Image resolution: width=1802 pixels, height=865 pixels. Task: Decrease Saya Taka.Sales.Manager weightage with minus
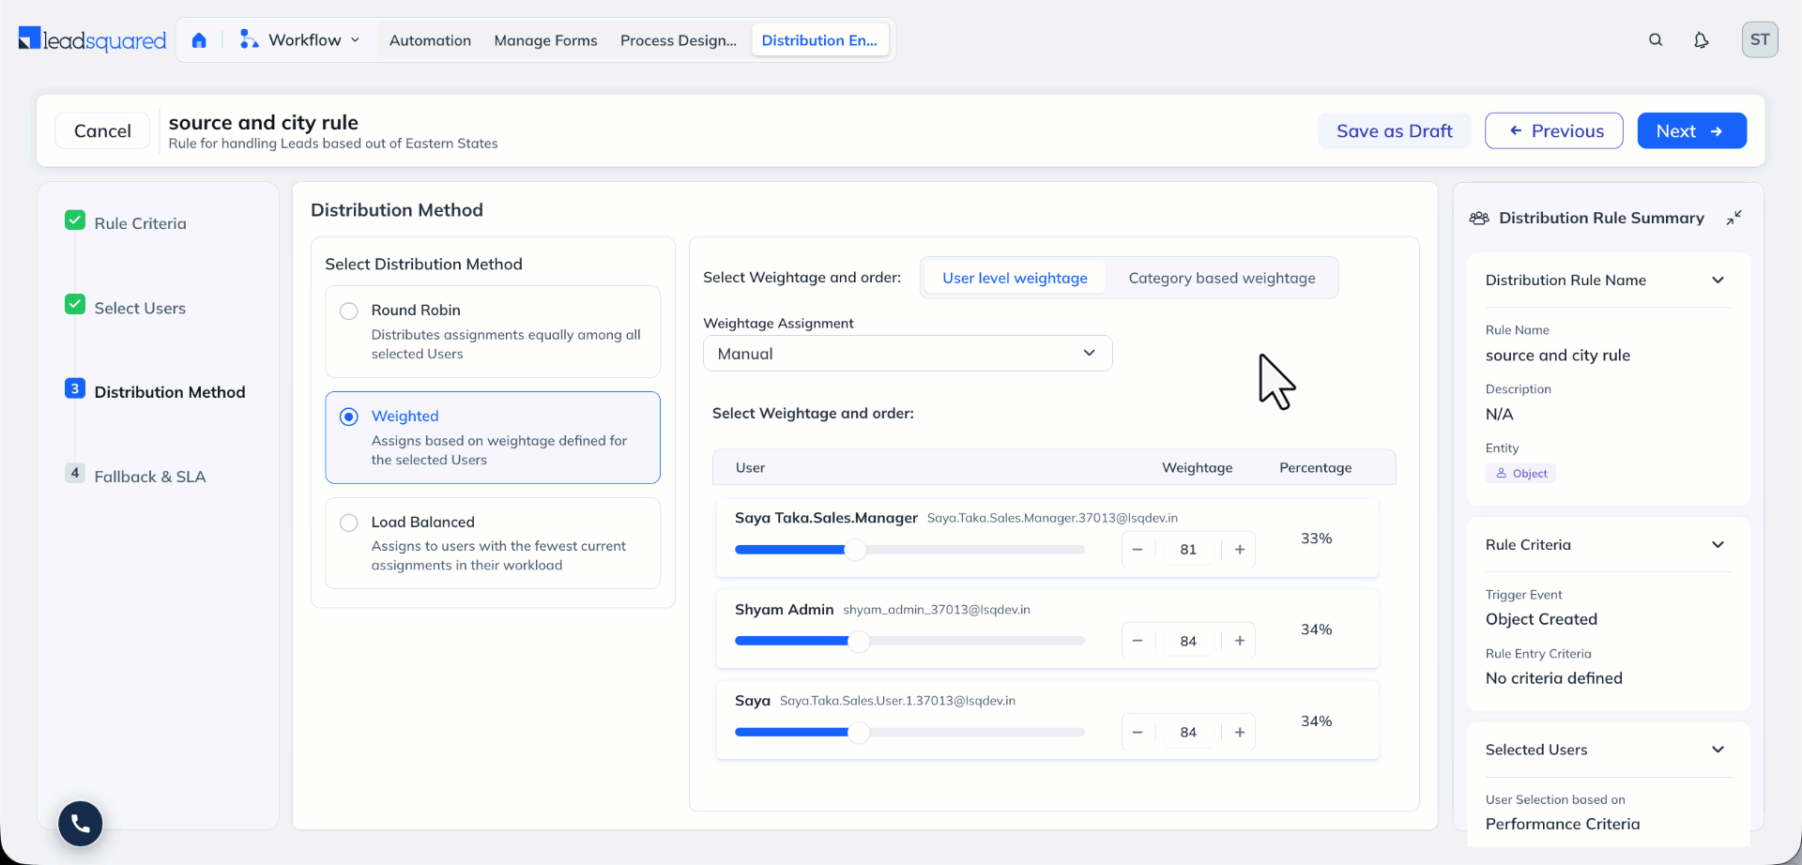point(1138,550)
